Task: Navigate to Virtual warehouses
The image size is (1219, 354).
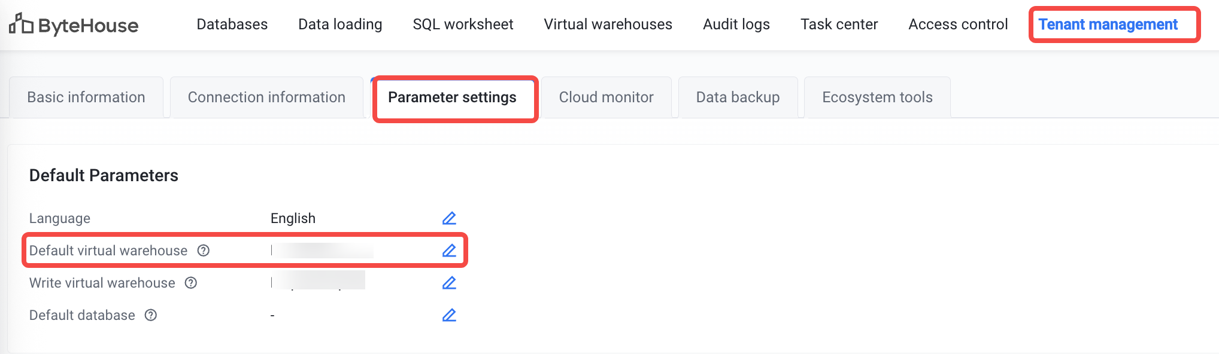Action: (608, 25)
